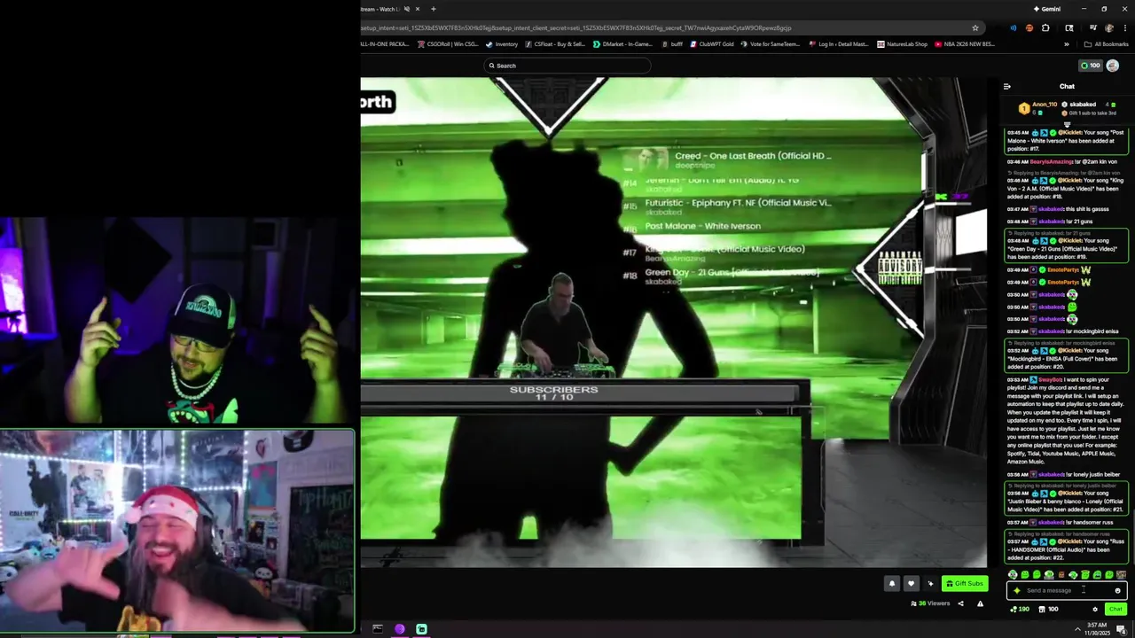
Task: Open the NBA 2K26 NEW BES bookmark
Action: click(x=965, y=43)
